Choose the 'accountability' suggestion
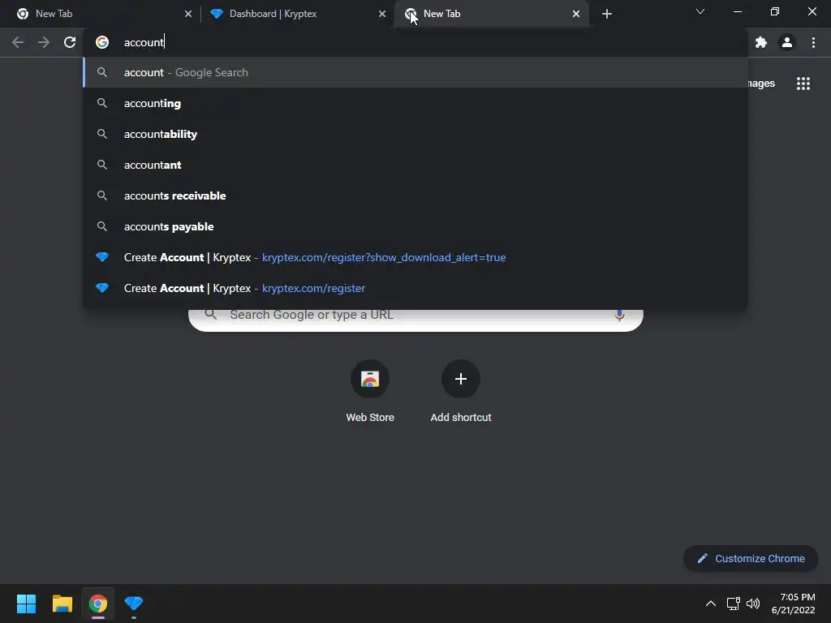Screen dimensions: 831x623 pos(415,134)
